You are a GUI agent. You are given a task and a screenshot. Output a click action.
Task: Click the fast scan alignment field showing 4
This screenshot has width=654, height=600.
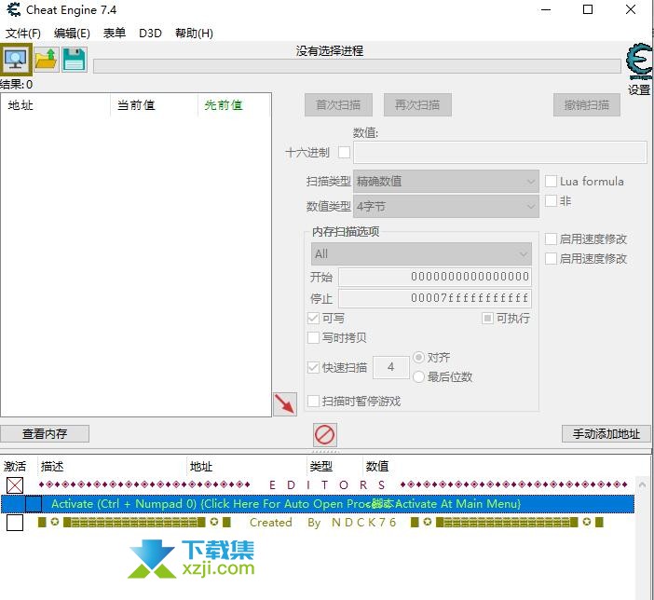pyautogui.click(x=390, y=367)
